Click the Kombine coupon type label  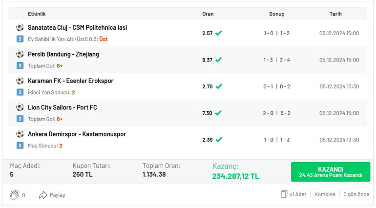pos(325,194)
